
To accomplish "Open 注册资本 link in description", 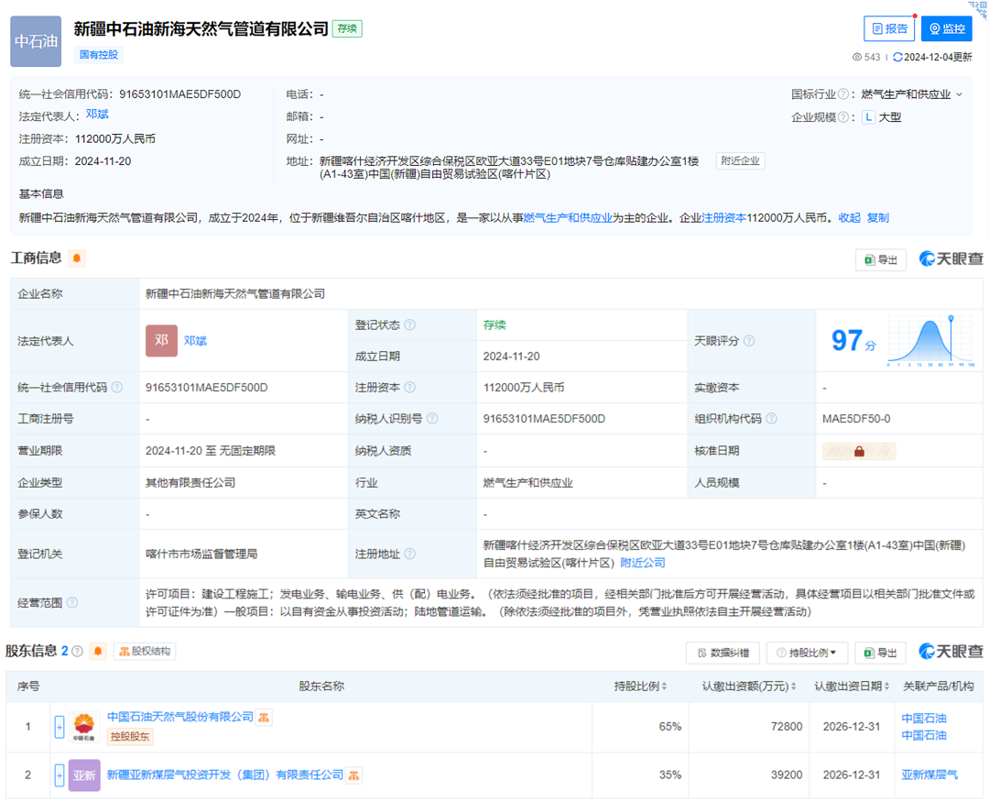I will click(x=724, y=218).
